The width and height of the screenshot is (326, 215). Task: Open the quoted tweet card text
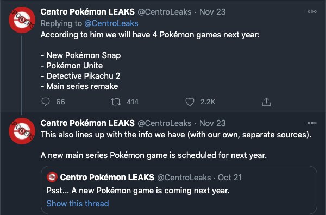pyautogui.click(x=138, y=191)
